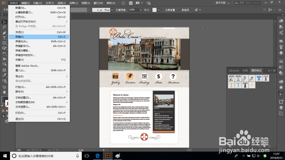Click the Illustrator app icon in taskbar

[107, 156]
